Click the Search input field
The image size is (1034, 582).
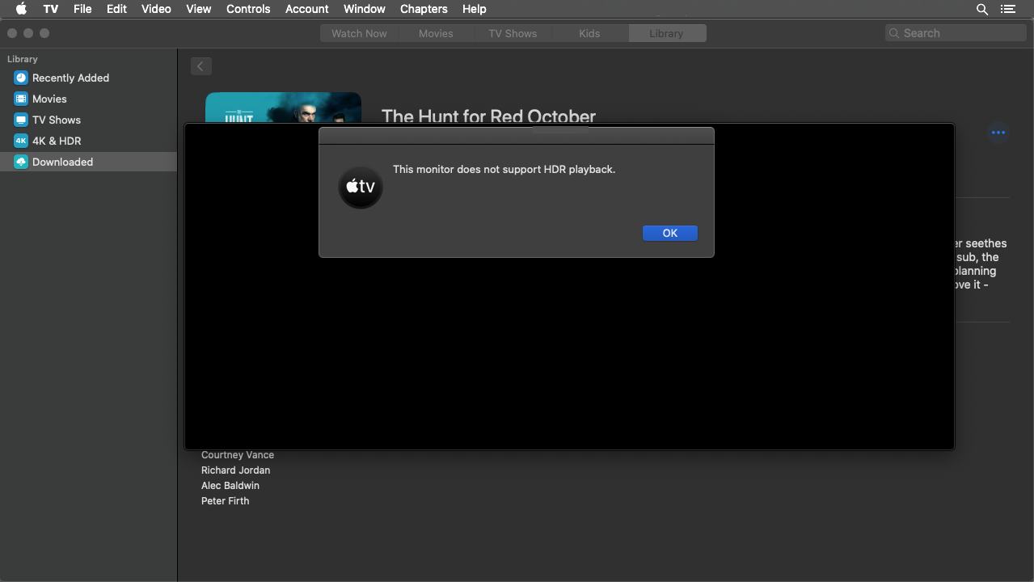point(956,33)
